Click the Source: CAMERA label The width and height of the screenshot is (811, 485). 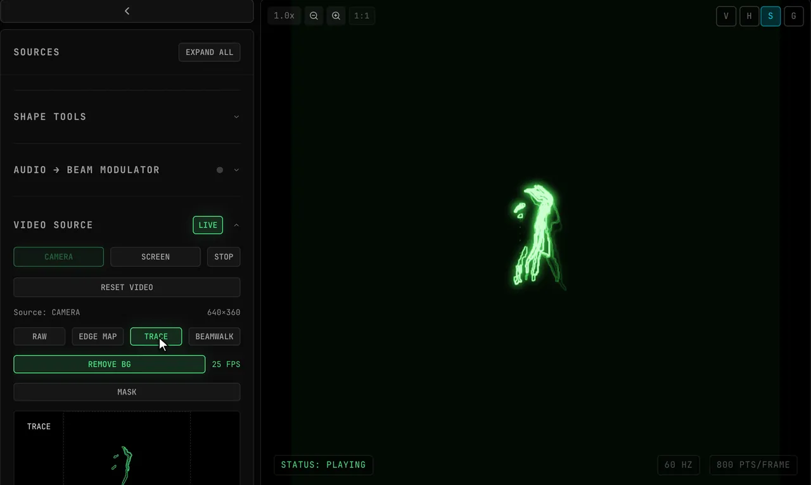(47, 312)
